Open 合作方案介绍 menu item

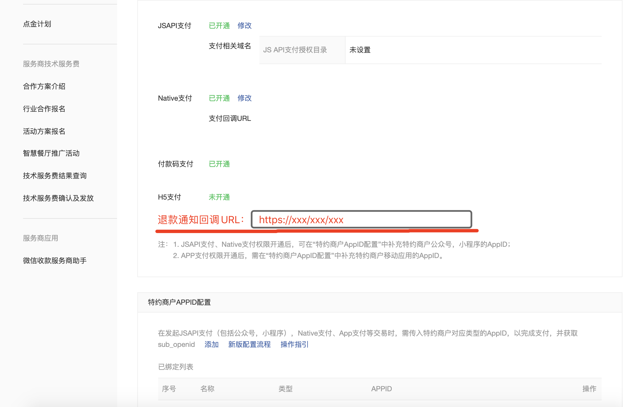(44, 86)
